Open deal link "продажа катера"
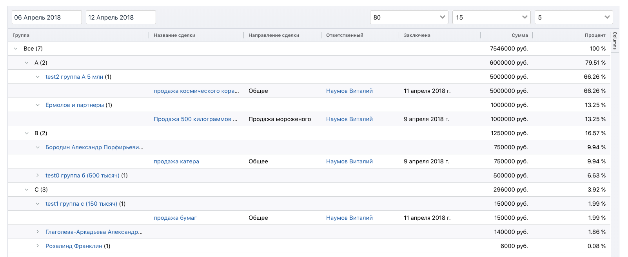The width and height of the screenshot is (628, 257). [176, 161]
